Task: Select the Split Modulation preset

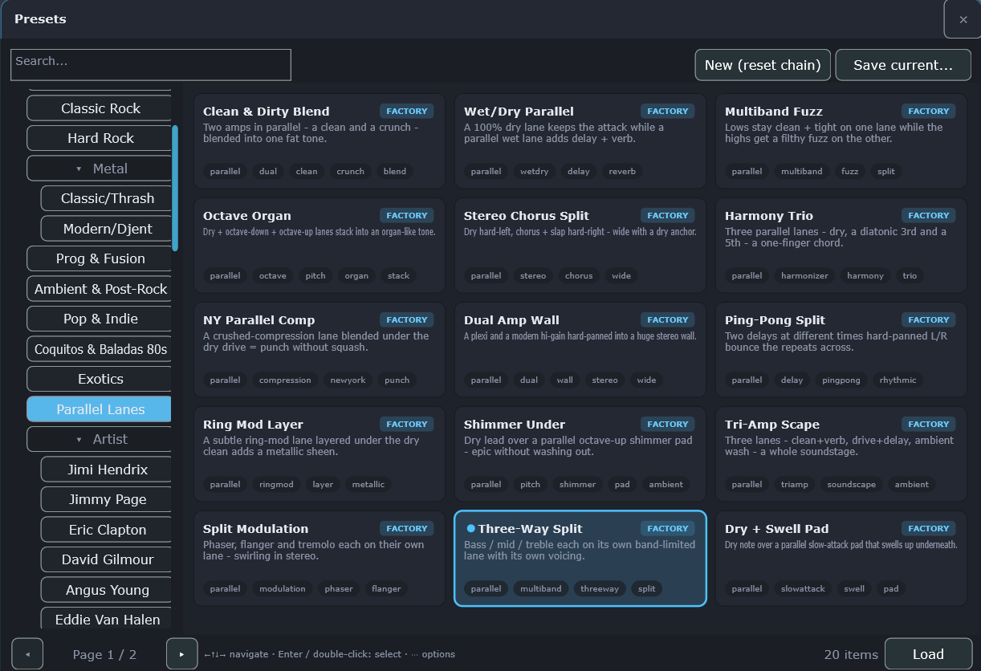Action: coord(320,559)
